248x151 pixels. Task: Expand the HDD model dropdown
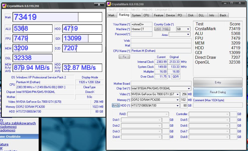155,106
